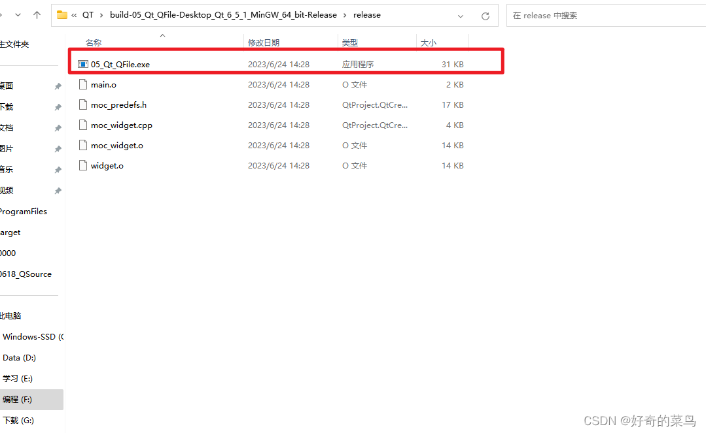The height and width of the screenshot is (433, 706).
Task: Click the refresh icon in the address bar
Action: click(x=485, y=15)
